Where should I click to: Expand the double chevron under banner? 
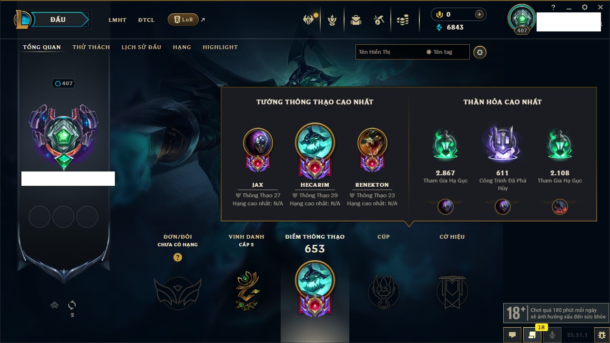click(55, 305)
